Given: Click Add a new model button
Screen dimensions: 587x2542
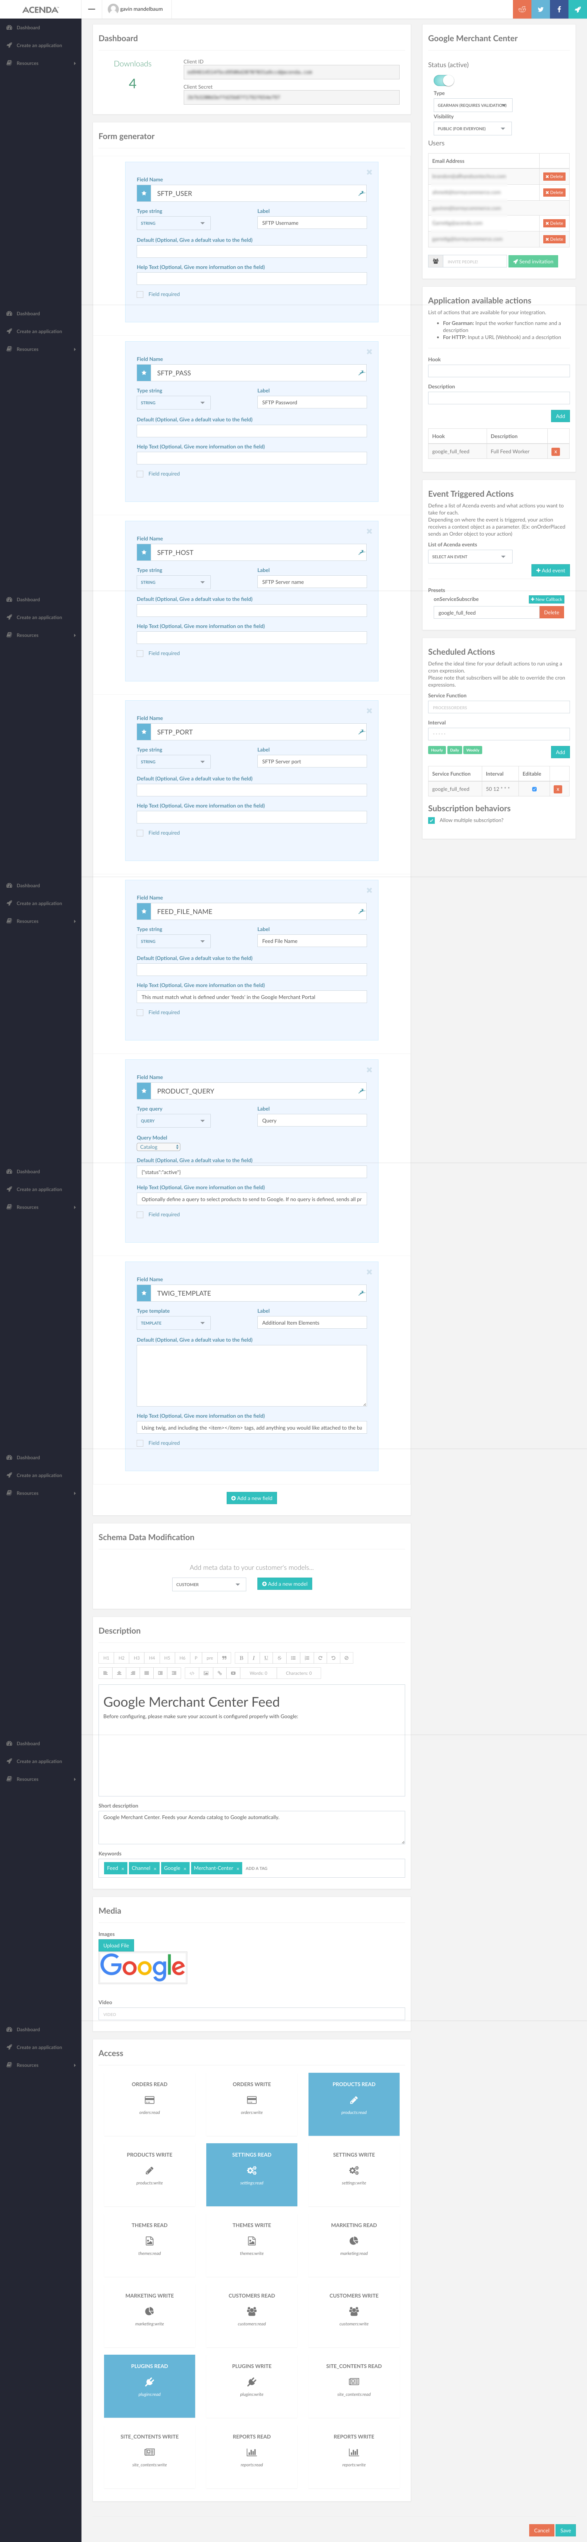Looking at the screenshot, I should (x=285, y=1584).
